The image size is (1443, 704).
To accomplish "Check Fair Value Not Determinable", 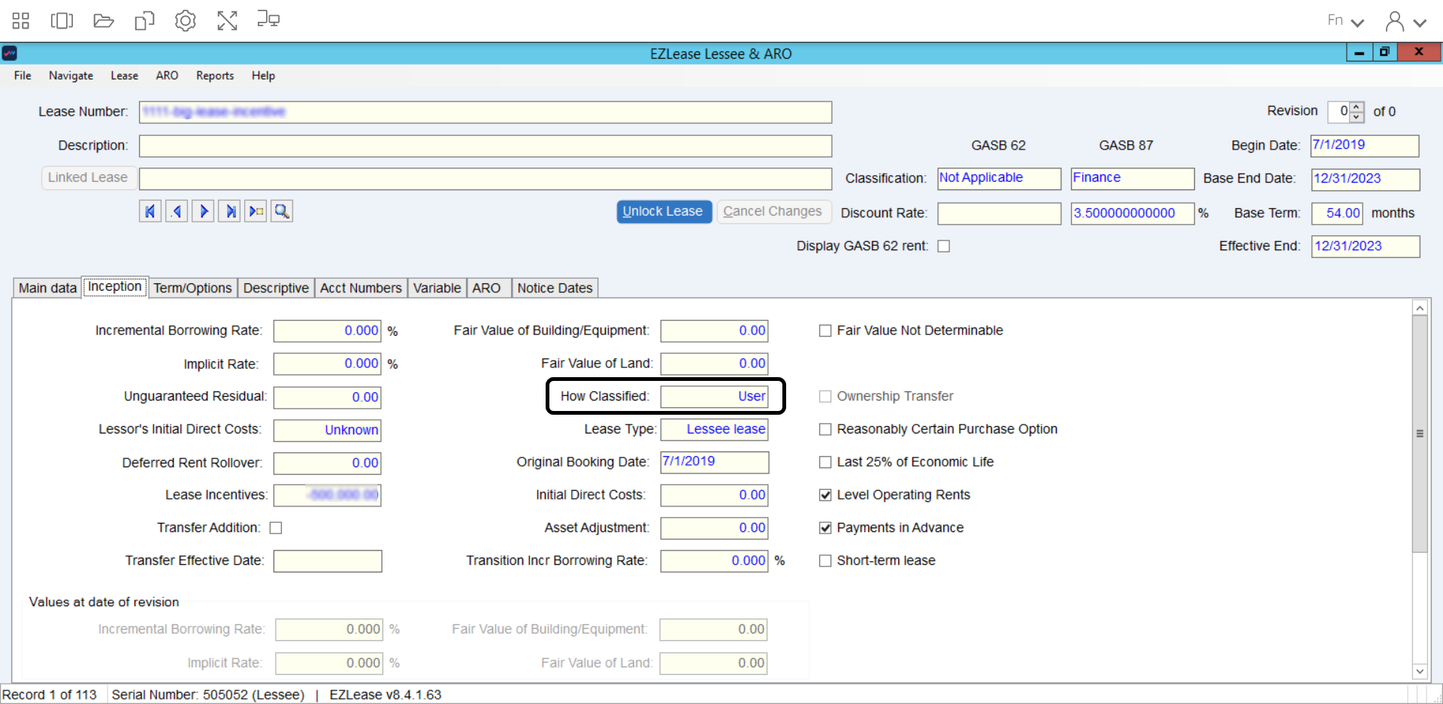I will coord(825,331).
